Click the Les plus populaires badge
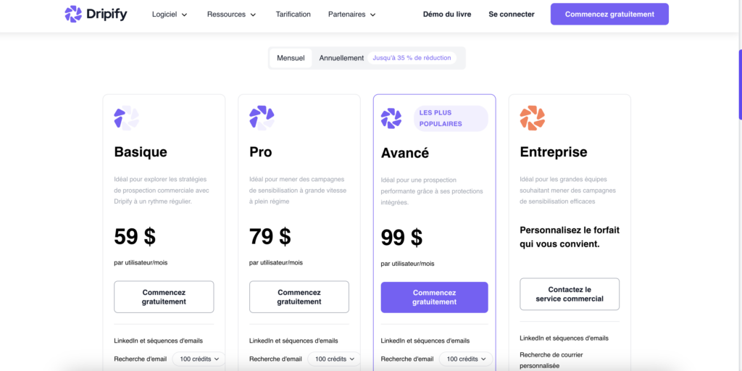The width and height of the screenshot is (742, 371). (x=451, y=118)
